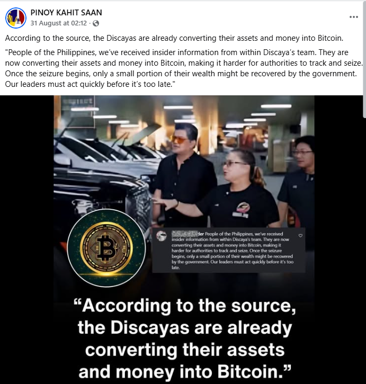This screenshot has width=366, height=384.
Task: Click the quoted "People of the Philippines" paragraph
Action: pyautogui.click(x=183, y=68)
